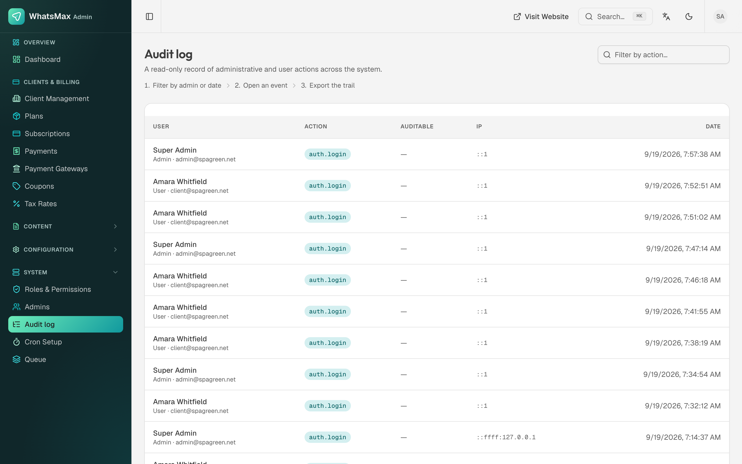
Task: Open the Queue page
Action: (x=66, y=359)
